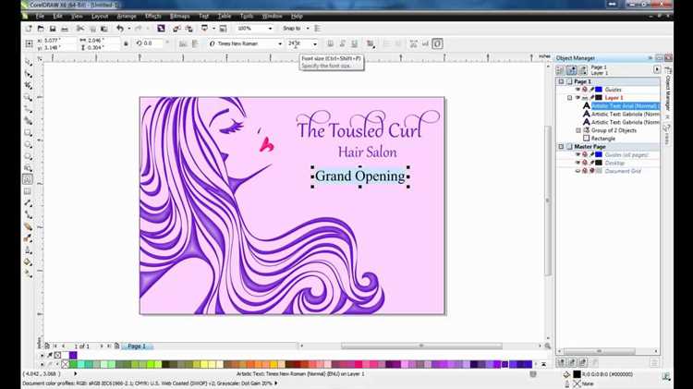Open the Arrange menu
The width and height of the screenshot is (693, 389).
127,16
